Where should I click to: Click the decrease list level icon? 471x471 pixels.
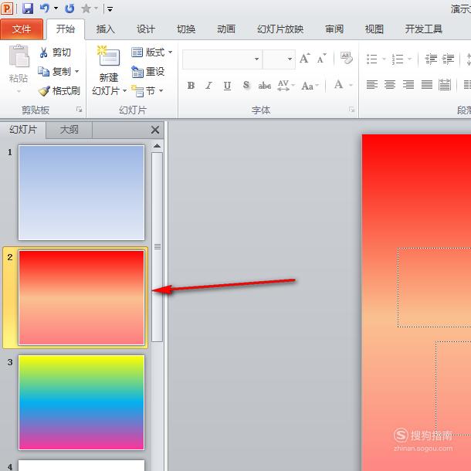(431, 59)
